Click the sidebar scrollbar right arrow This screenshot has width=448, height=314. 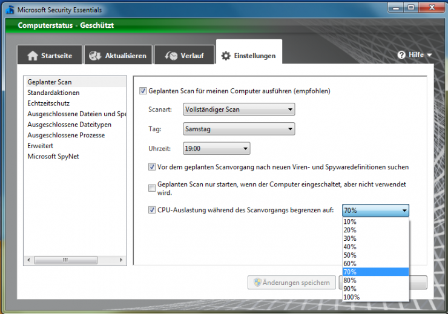pos(122,260)
